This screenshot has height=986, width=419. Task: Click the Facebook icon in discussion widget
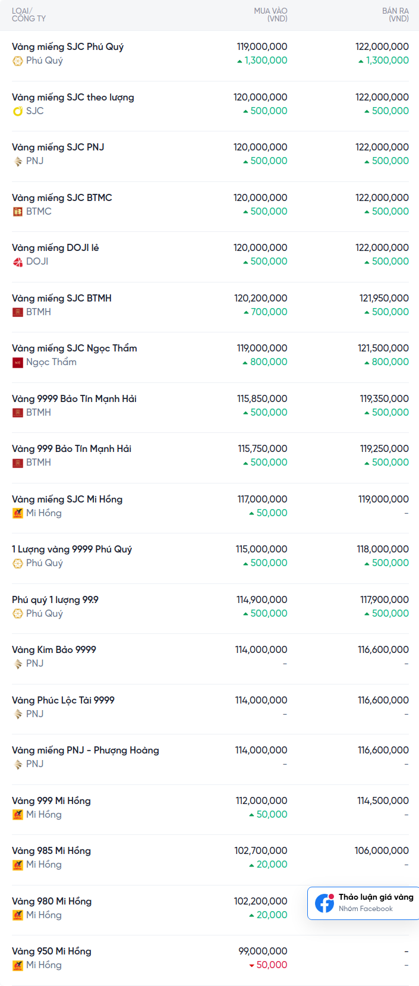325,903
